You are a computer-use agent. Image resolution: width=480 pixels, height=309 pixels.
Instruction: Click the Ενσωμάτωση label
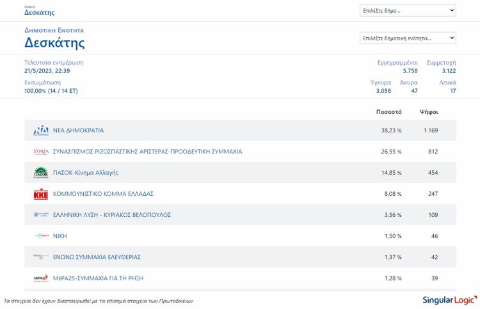tap(42, 83)
